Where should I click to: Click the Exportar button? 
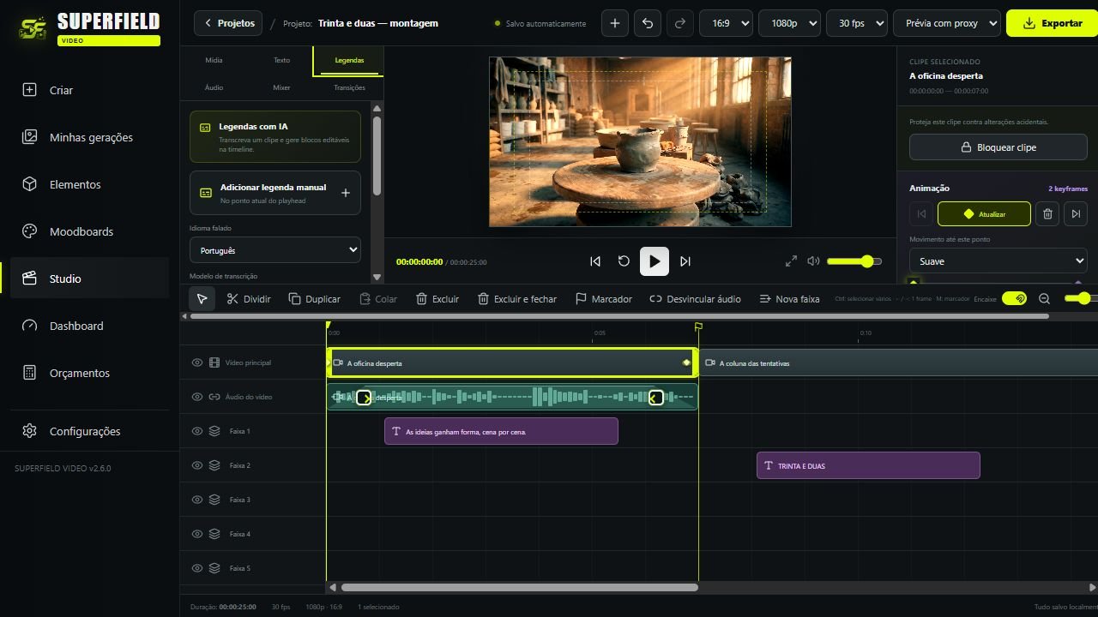click(1052, 23)
